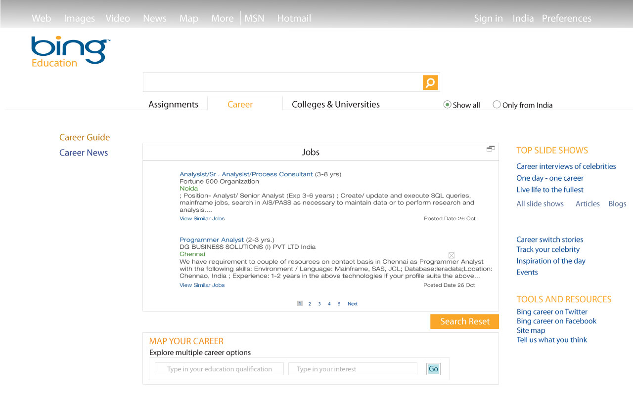Image resolution: width=633 pixels, height=395 pixels.
Task: Switch to the Assignments tab
Action: 173,104
